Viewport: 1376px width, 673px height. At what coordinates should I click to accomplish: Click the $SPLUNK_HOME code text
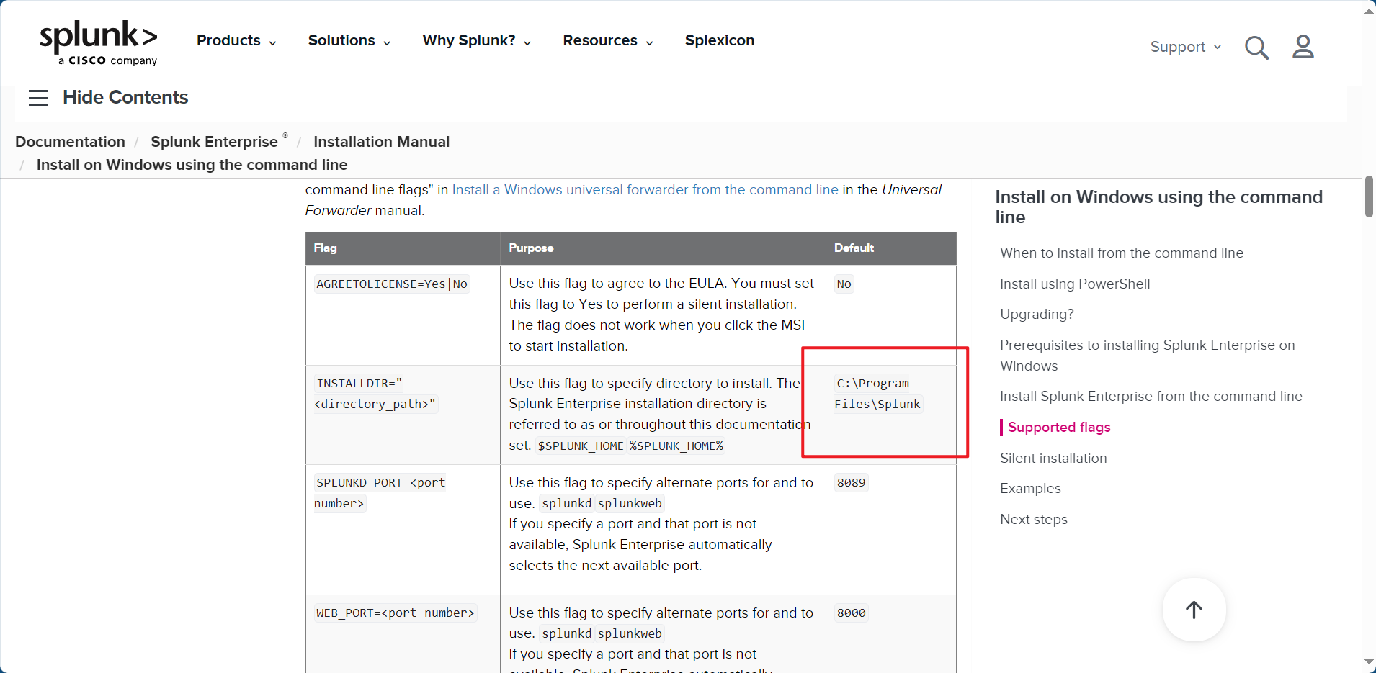(581, 446)
